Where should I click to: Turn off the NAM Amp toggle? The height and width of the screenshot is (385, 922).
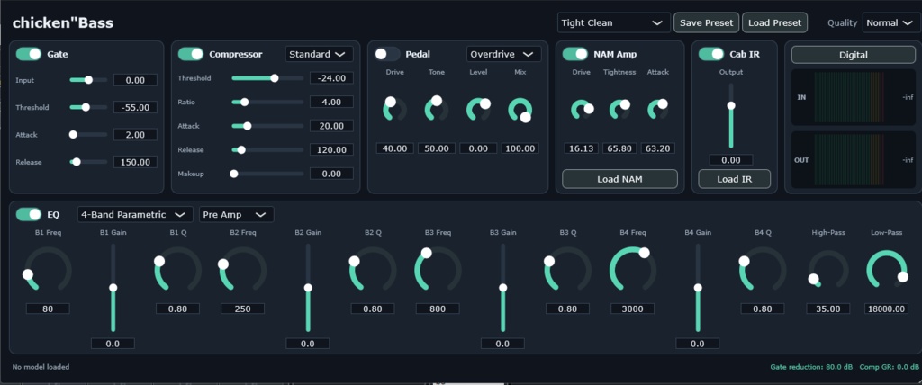(x=575, y=54)
